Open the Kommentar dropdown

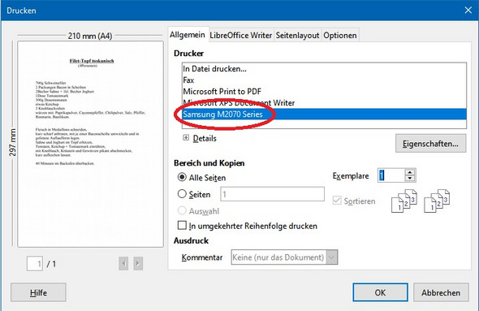284,257
